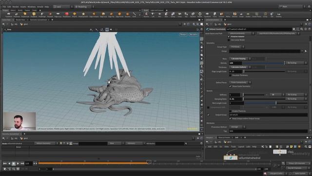Adjust the Rest Length Scale slider
The width and height of the screenshot is (312, 176).
click(276, 103)
